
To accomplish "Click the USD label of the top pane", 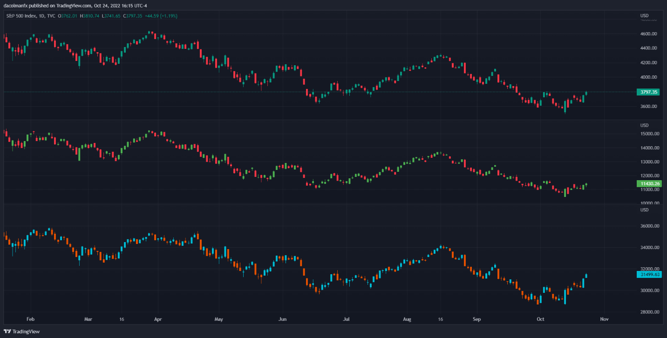I will tap(645, 16).
